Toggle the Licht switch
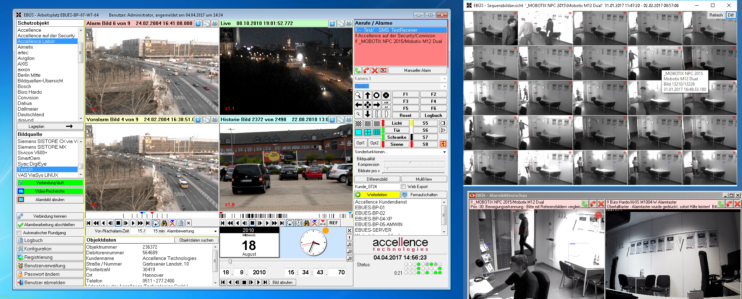 coord(397,123)
